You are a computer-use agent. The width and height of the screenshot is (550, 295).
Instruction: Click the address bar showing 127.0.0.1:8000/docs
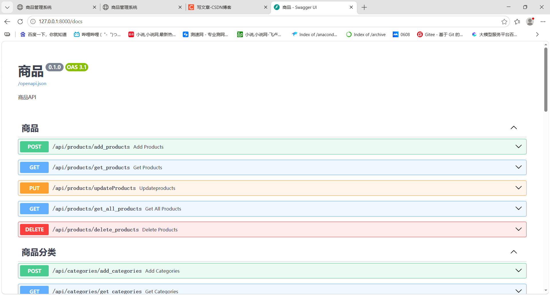(x=268, y=21)
